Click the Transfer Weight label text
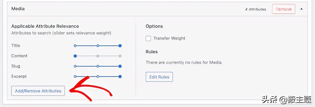 point(169,38)
